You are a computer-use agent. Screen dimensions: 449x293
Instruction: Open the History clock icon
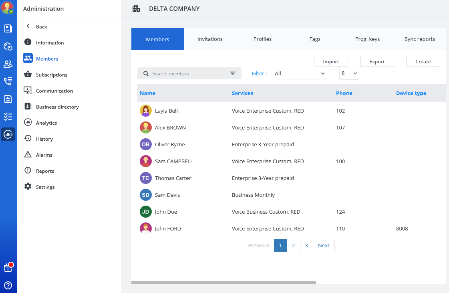tap(28, 139)
